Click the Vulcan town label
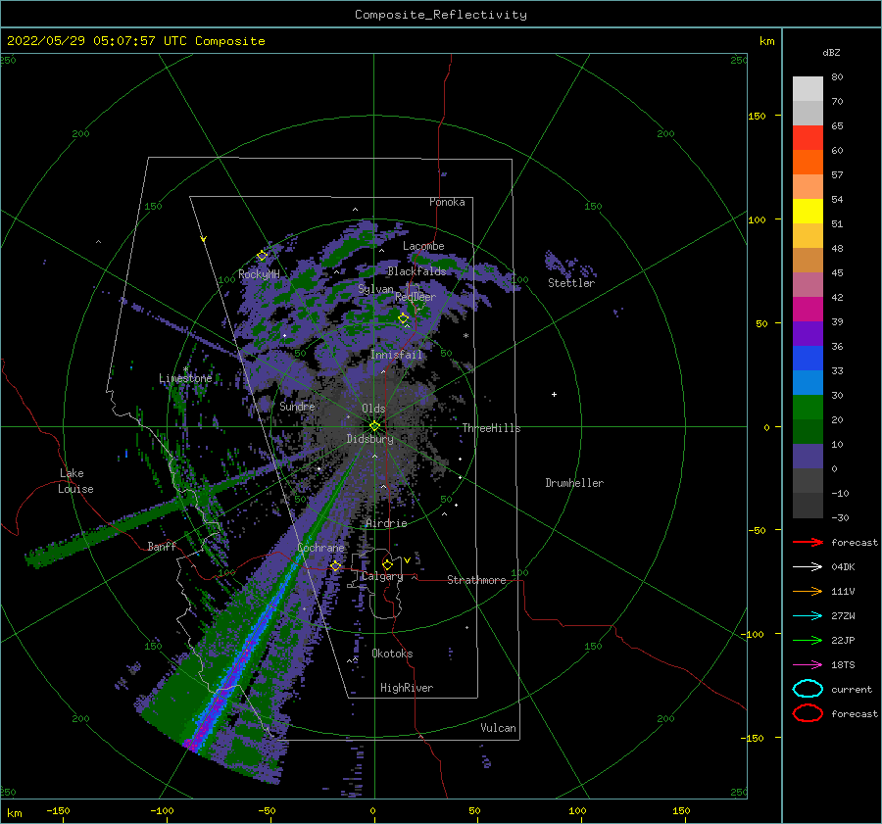 pyautogui.click(x=499, y=728)
